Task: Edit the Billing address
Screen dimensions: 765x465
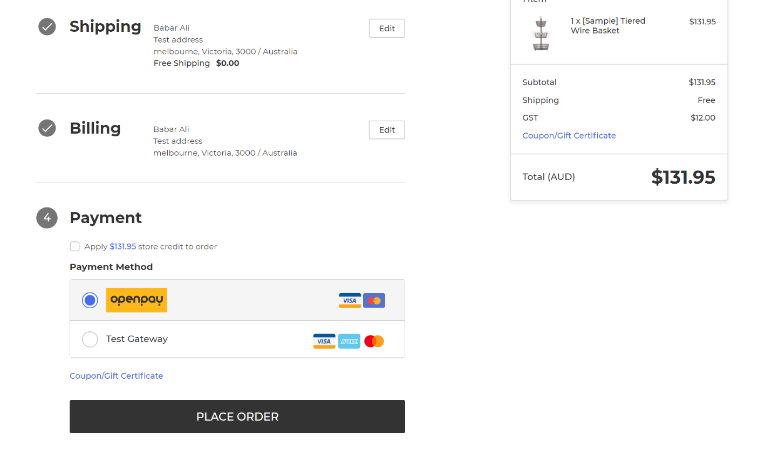Action: [387, 130]
